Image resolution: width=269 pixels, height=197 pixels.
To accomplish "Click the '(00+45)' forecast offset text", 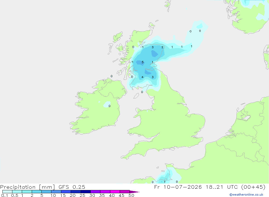I will click(253, 187).
